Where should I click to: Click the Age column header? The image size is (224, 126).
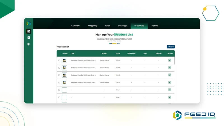tap(145, 53)
